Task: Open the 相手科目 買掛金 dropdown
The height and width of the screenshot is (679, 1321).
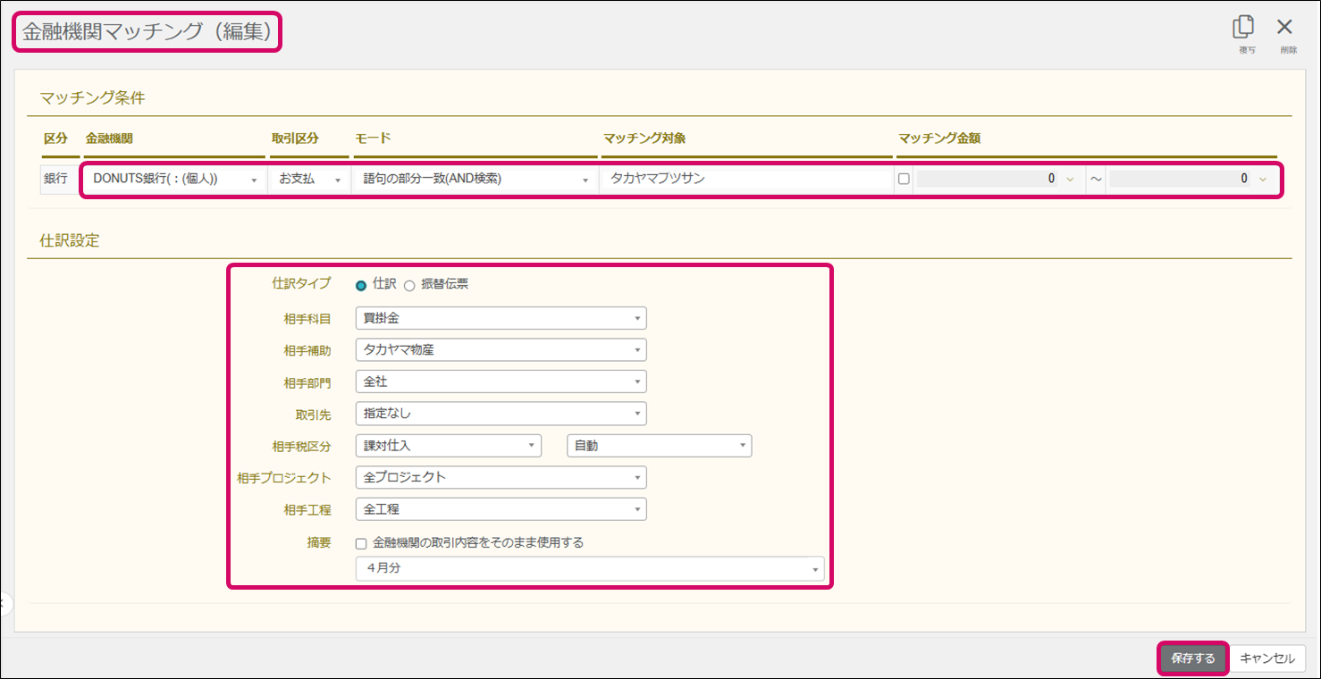Action: click(501, 318)
